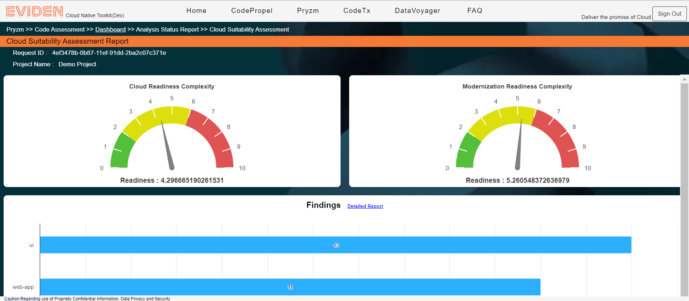The width and height of the screenshot is (689, 301).
Task: Click the Deliver the promise of Cloud tagline
Action: click(x=616, y=17)
